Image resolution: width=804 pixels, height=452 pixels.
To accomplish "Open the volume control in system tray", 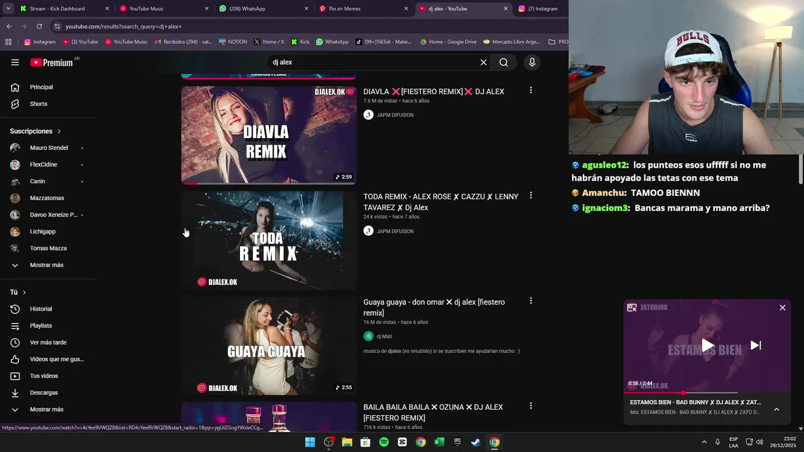I will [759, 442].
